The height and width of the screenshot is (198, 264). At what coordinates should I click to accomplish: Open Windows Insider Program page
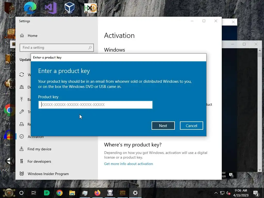pyautogui.click(x=48, y=174)
